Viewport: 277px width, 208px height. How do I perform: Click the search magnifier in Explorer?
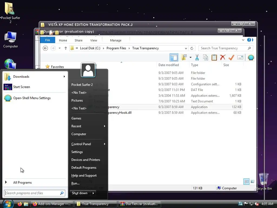click(x=249, y=48)
